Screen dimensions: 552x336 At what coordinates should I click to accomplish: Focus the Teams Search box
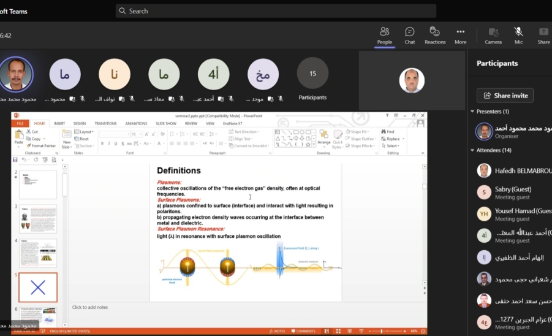point(276,11)
